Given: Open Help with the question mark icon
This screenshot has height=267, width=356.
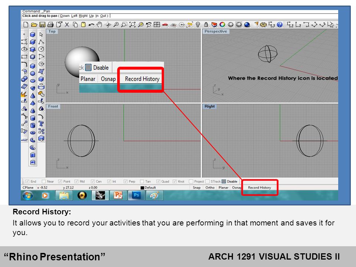Looking at the screenshot, I should [x=280, y=24].
